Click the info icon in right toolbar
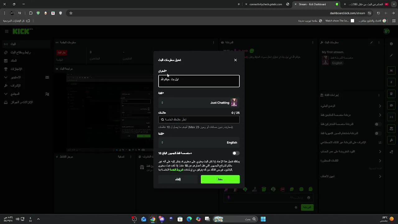The width and height of the screenshot is (398, 224). click(x=391, y=44)
